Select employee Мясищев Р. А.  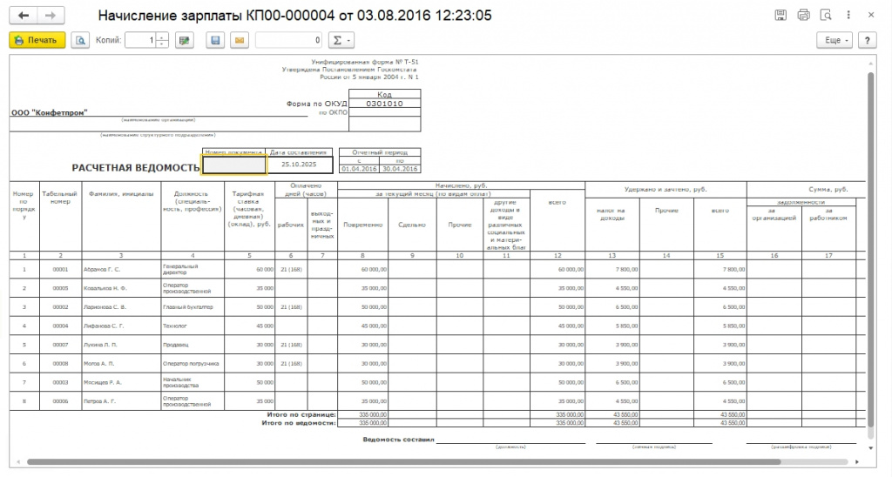pyautogui.click(x=103, y=382)
